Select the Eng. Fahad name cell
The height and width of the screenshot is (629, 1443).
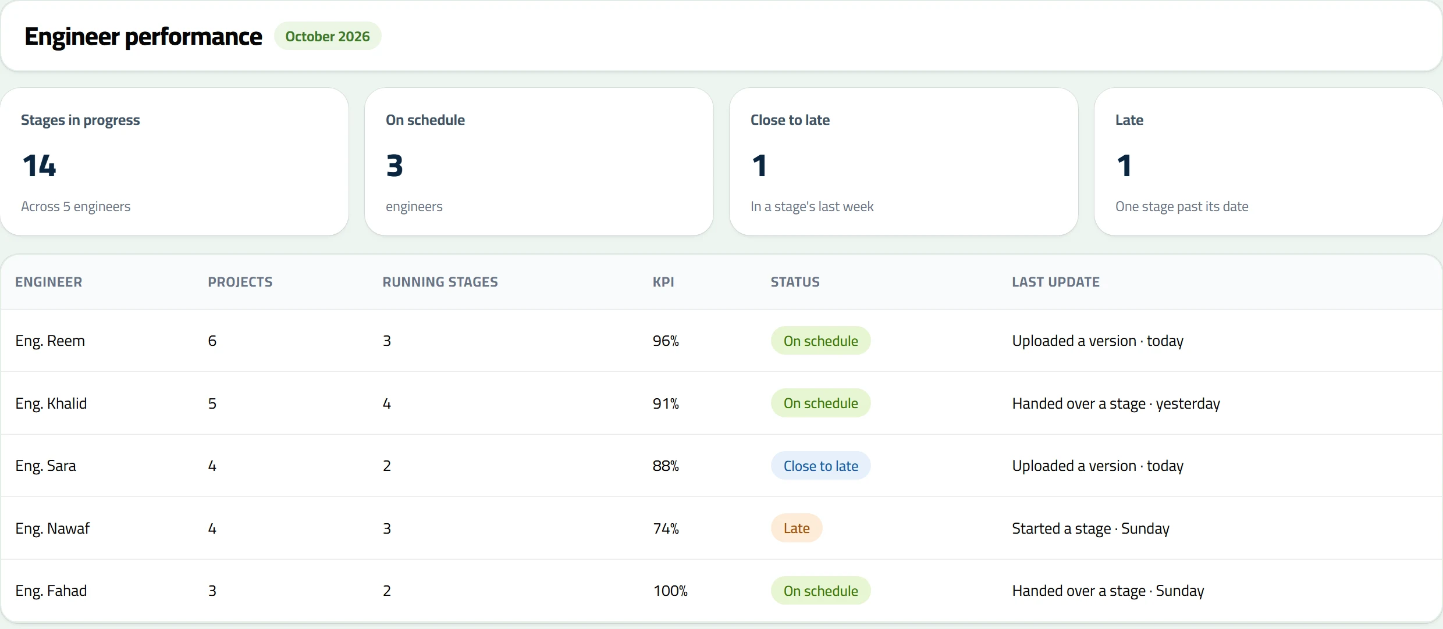tap(51, 591)
